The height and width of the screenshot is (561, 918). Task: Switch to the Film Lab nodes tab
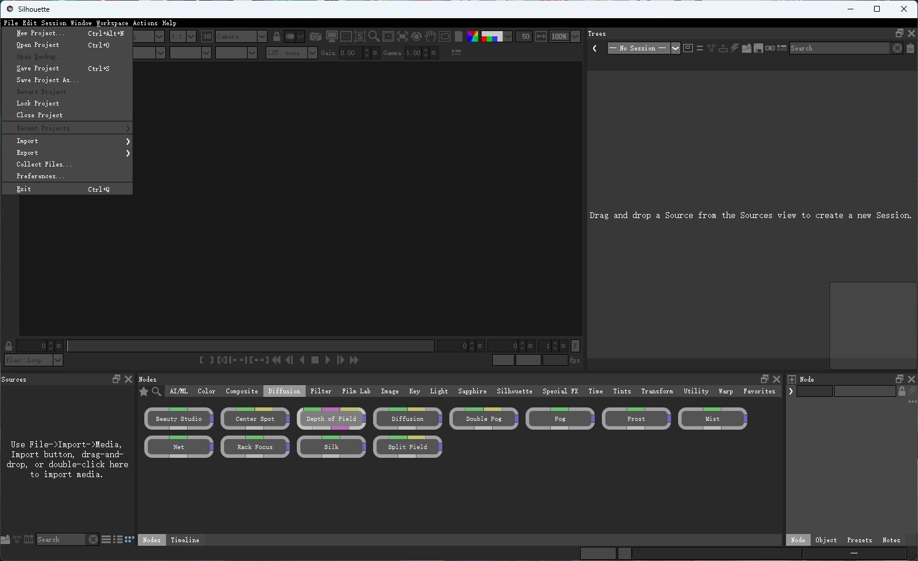[x=356, y=391]
